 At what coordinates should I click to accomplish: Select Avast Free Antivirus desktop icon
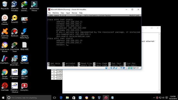tap(5, 33)
